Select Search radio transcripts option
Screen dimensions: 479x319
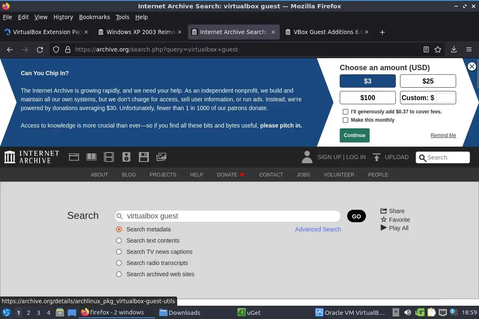coord(119,263)
